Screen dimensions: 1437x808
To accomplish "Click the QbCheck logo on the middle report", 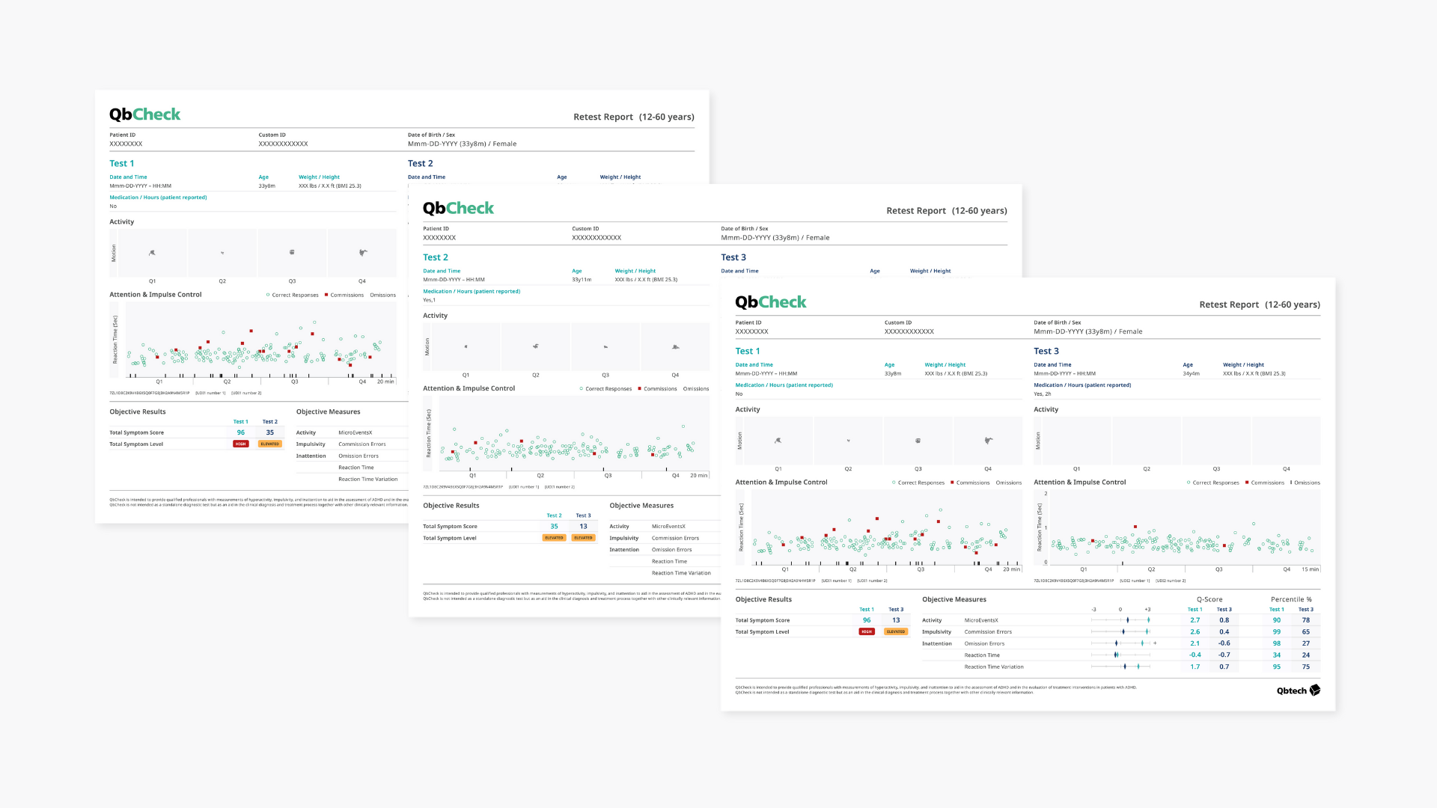I will click(x=458, y=208).
